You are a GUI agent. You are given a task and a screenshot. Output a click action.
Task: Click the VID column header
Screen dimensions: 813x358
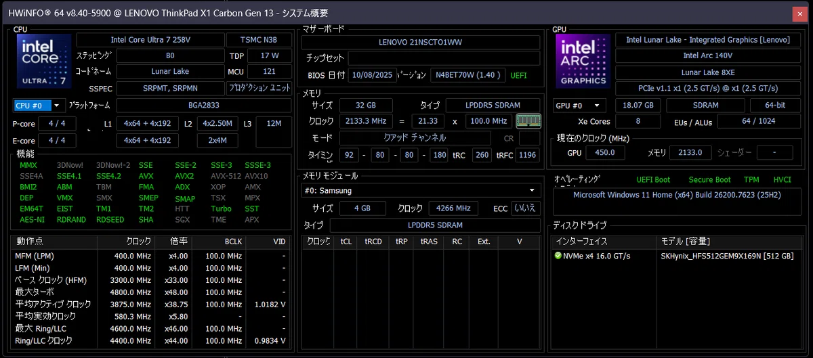point(268,242)
